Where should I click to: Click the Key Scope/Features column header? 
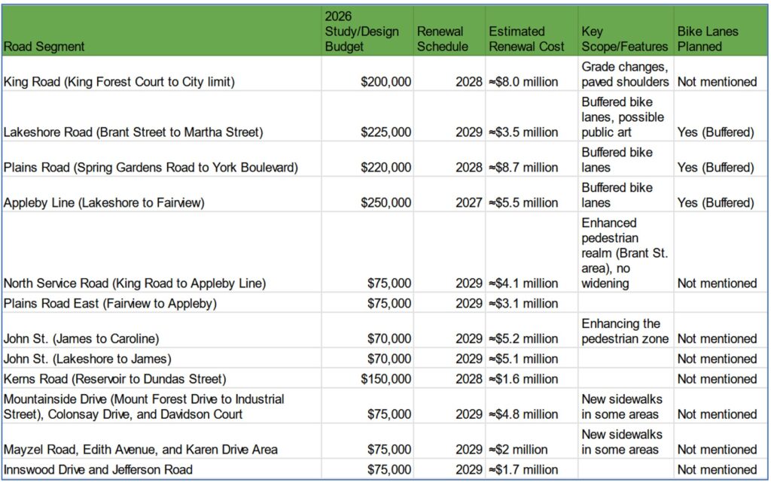click(623, 39)
